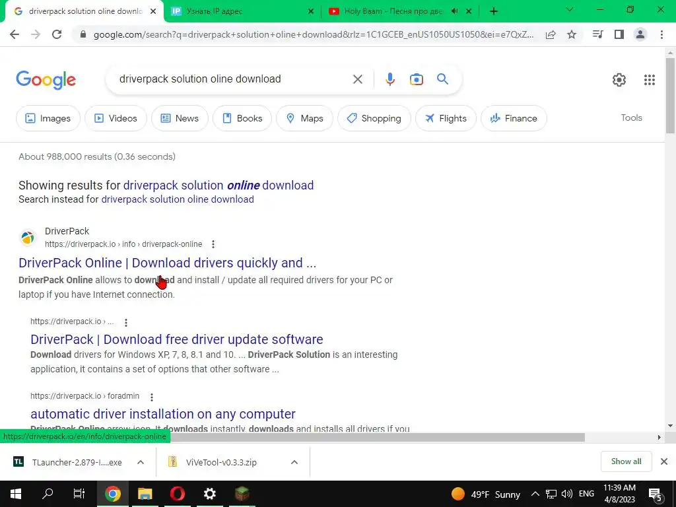Close the Узнать IP адрес tab
Viewport: 676px width, 507px height.
pos(311,12)
